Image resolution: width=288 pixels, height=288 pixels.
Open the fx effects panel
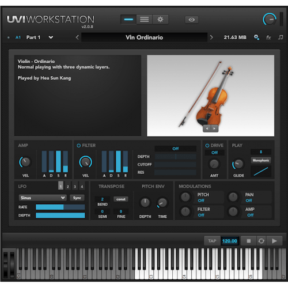tap(268, 37)
